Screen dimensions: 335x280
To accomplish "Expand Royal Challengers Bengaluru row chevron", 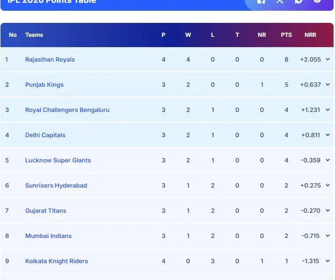I will pos(328,110).
